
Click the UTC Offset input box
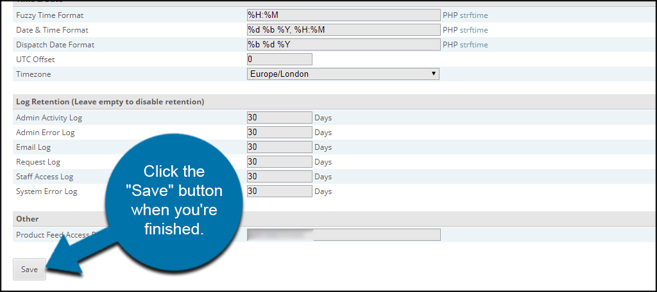click(x=280, y=60)
